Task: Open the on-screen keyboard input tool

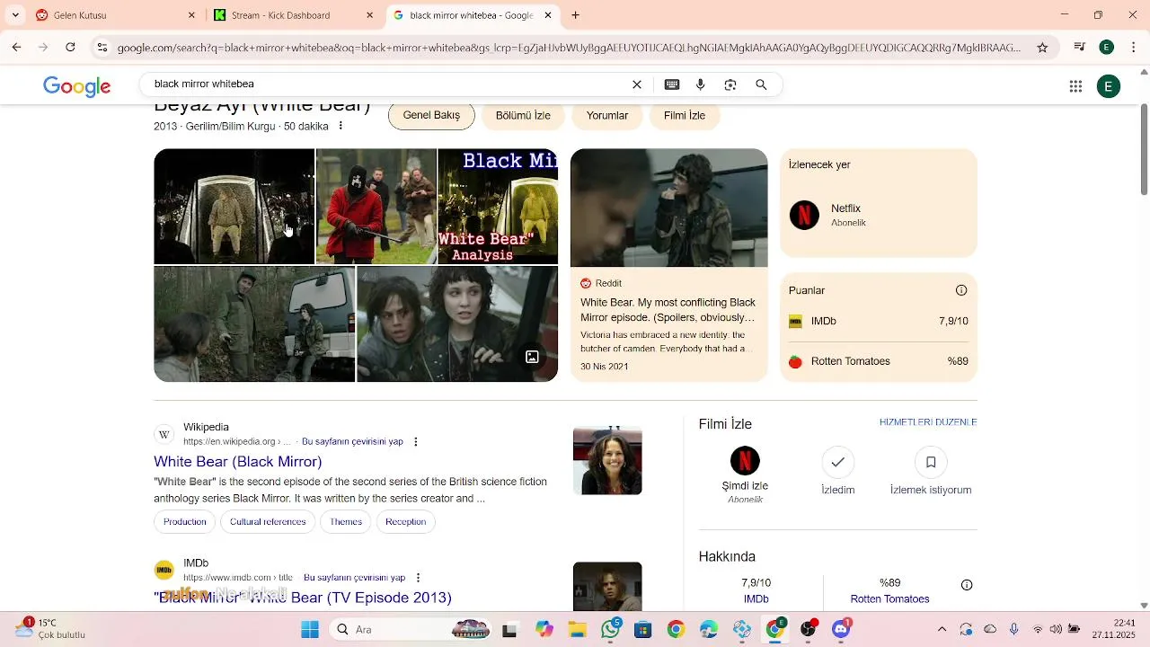Action: click(672, 84)
